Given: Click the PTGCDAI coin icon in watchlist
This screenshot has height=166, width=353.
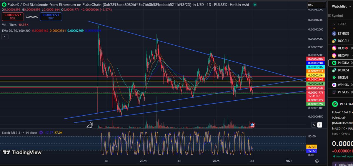Looking at the screenshot, I should click(334, 92).
